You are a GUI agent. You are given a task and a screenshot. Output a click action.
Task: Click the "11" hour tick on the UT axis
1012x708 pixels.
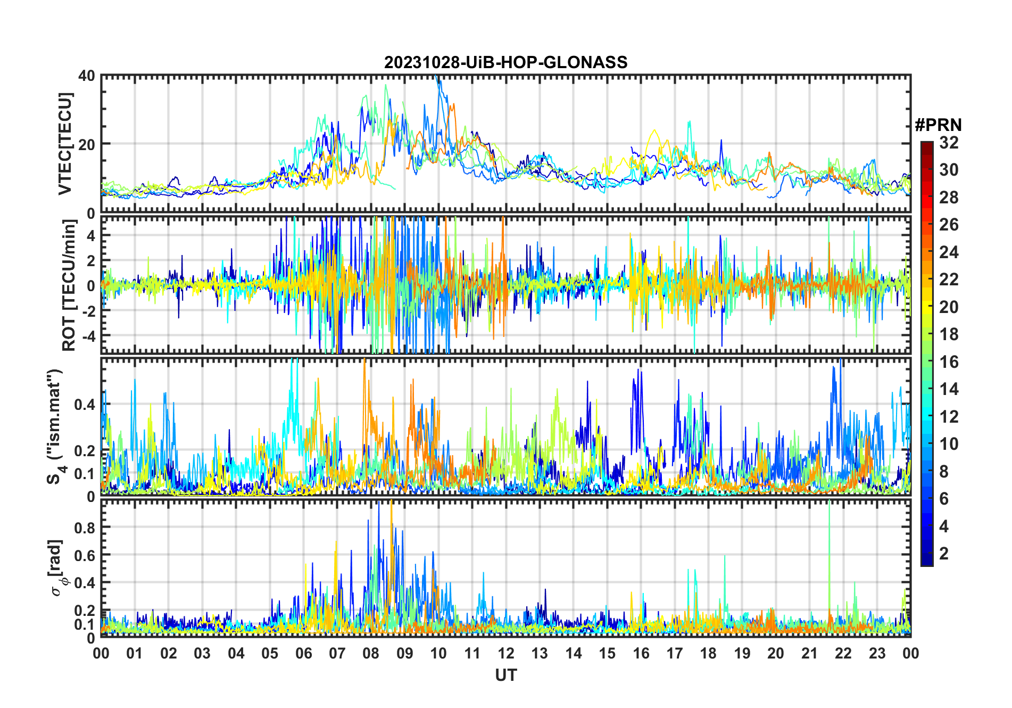click(x=472, y=654)
